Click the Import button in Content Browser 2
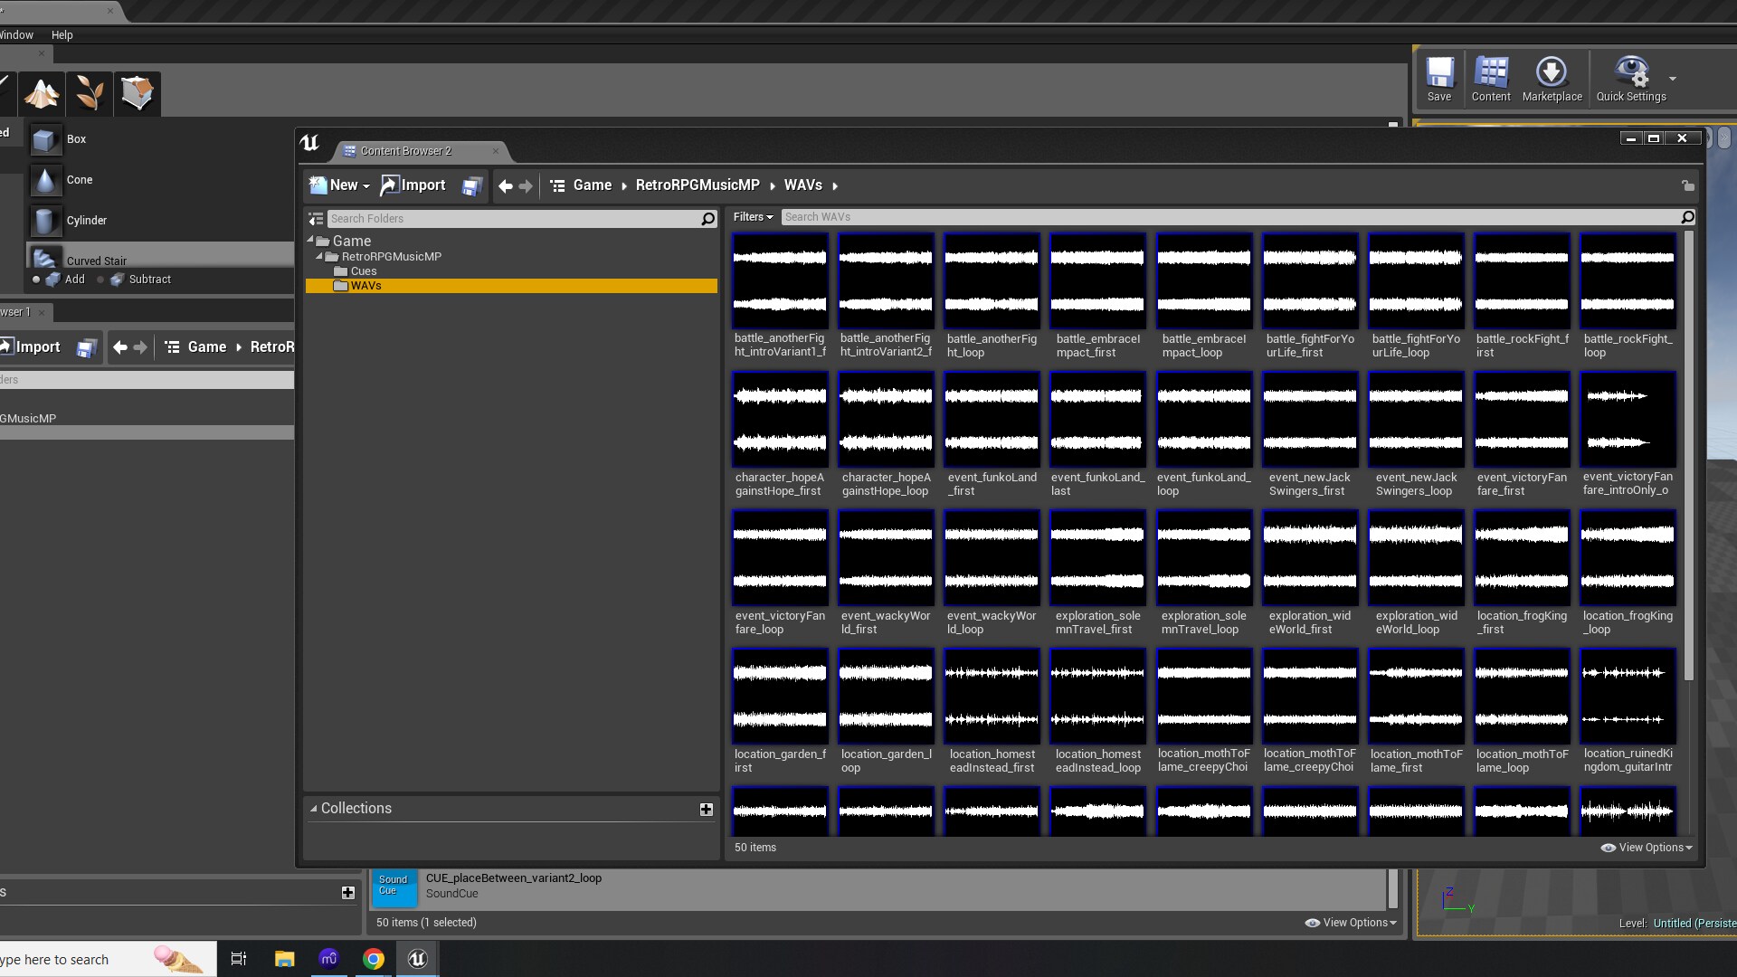1737x977 pixels. point(413,185)
